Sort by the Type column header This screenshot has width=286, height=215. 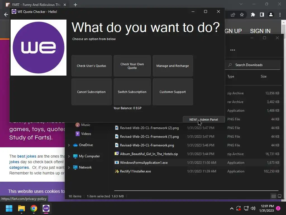tap(231, 76)
